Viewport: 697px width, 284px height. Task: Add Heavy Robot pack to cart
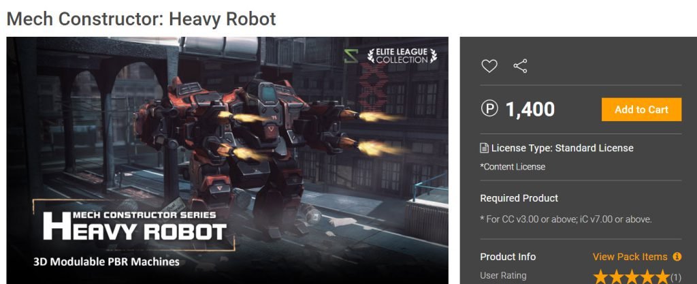[641, 110]
